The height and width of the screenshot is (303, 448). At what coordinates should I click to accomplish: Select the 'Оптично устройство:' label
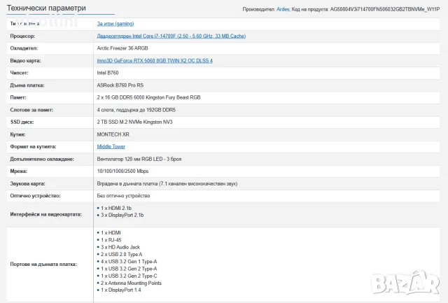(x=35, y=196)
